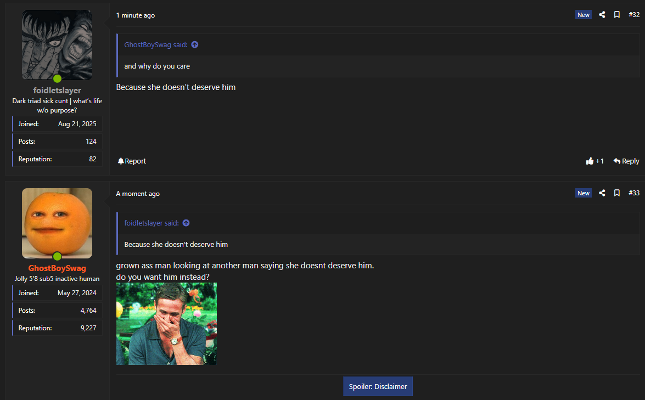Jump to foidletslayer's quoted post arrow
The image size is (645, 400).
(186, 223)
